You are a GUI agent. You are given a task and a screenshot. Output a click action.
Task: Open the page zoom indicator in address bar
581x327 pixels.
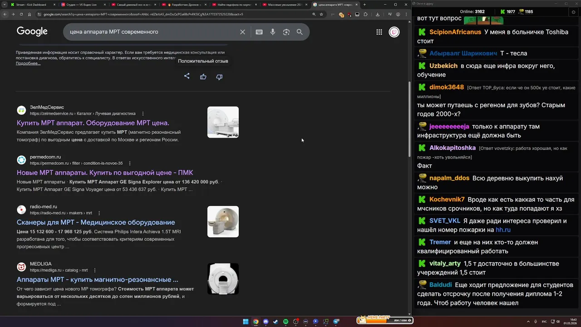point(314,14)
